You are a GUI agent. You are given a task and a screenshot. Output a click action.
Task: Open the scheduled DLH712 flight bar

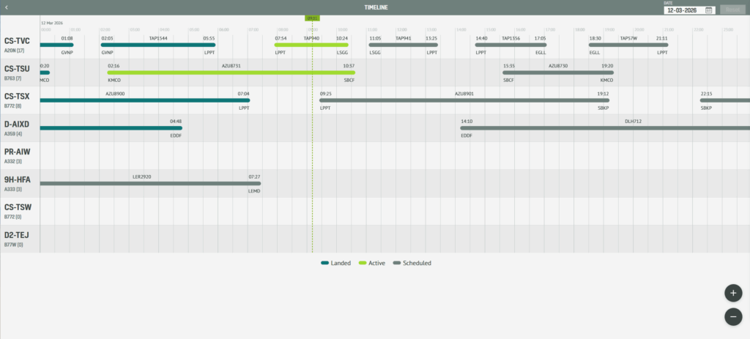[604, 128]
